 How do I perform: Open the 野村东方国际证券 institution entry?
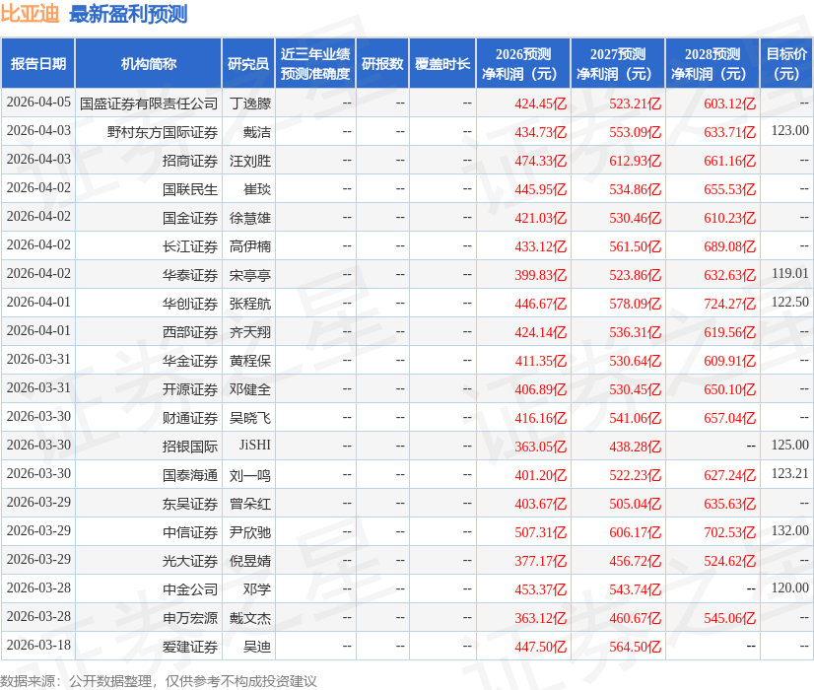[x=163, y=131]
